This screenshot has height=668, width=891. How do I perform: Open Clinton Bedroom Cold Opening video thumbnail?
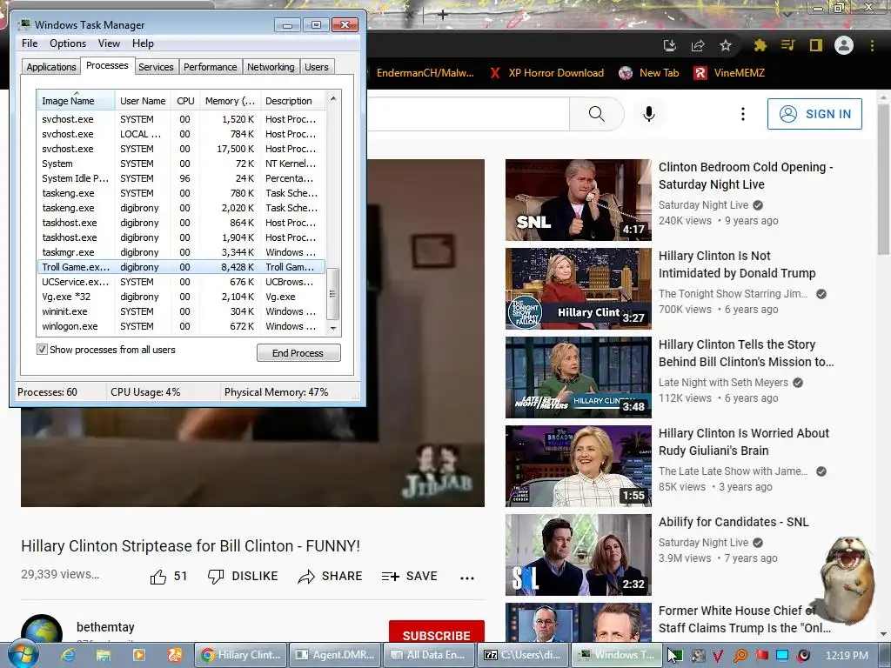click(579, 200)
